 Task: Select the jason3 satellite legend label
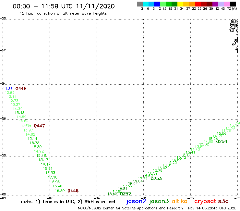coord(159,201)
